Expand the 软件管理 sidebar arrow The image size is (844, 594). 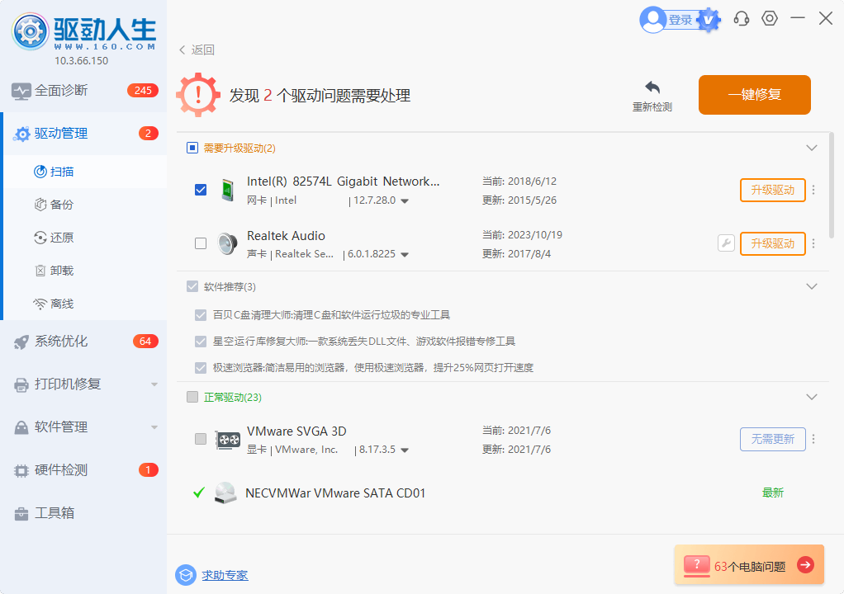[154, 427]
